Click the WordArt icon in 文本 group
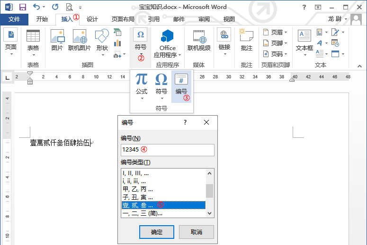Viewport: 367px width, 245px height. [x=320, y=43]
